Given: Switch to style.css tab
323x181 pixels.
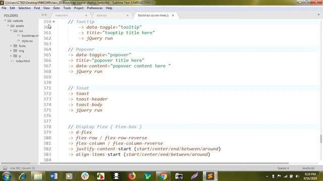Looking at the screenshot, I should pyautogui.click(x=112, y=16).
